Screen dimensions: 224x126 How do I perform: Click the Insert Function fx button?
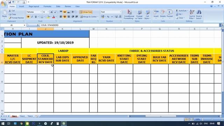(38, 25)
